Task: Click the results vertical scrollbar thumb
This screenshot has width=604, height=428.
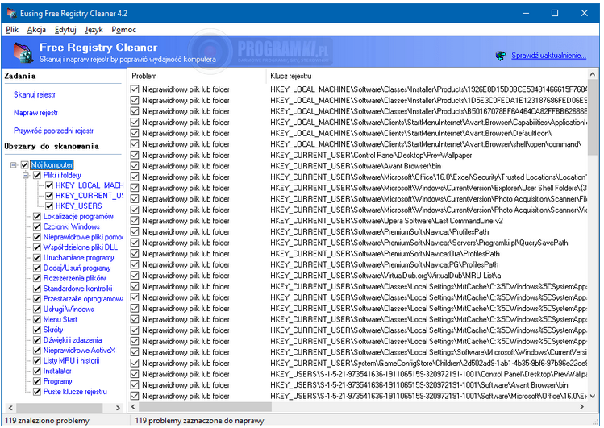Action: 593,118
